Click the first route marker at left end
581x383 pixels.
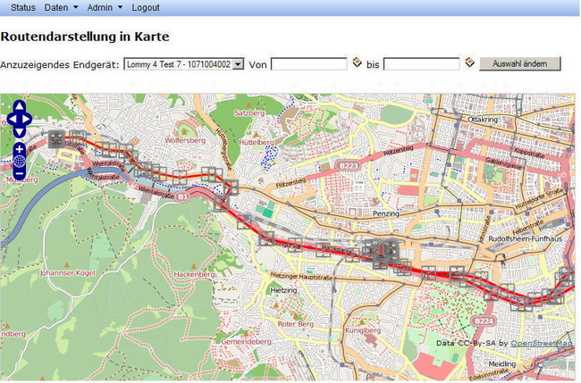56,138
